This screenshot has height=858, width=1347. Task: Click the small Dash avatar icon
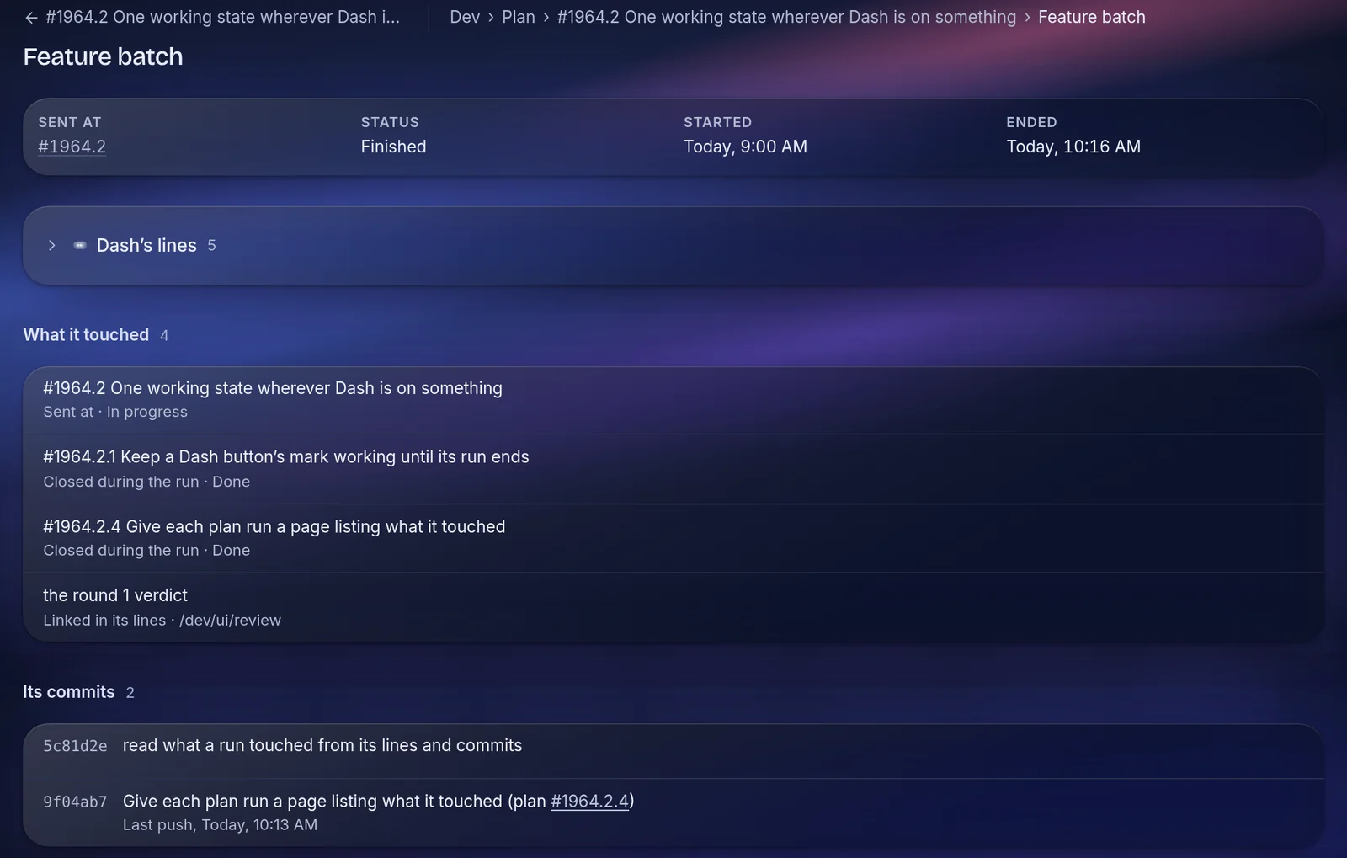[80, 246]
